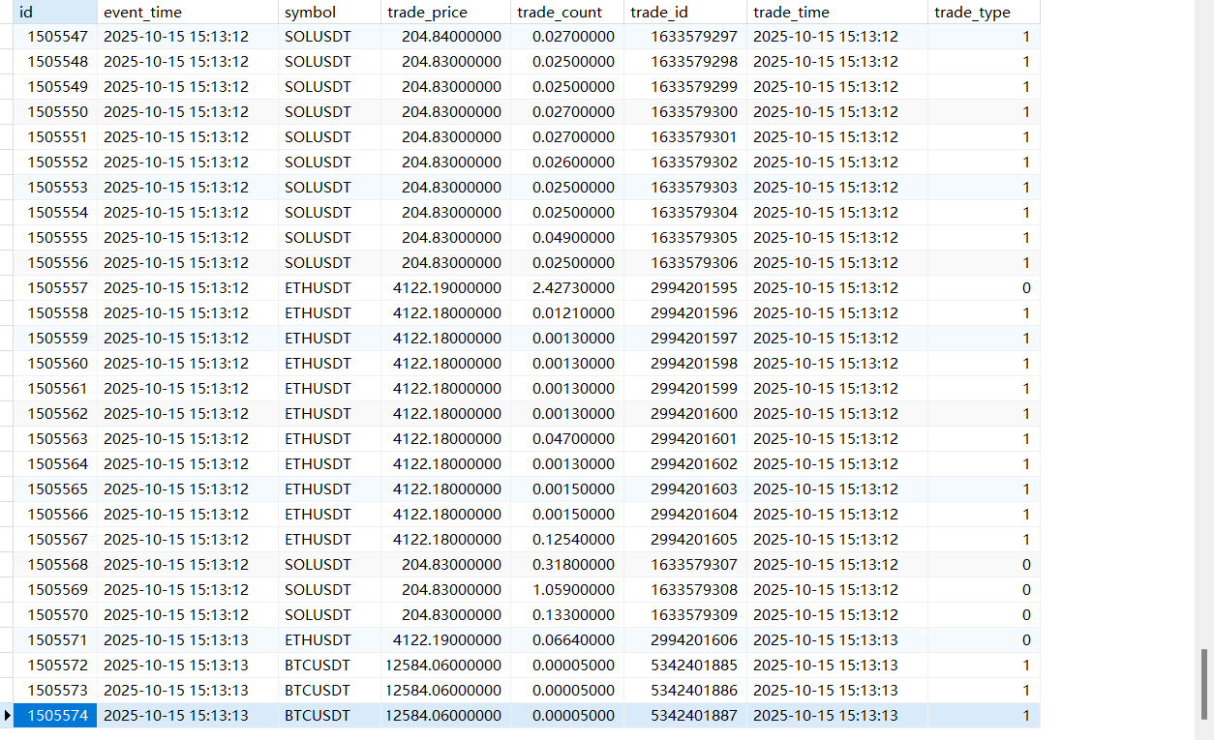Click trade_type cell in row 1505557
Image resolution: width=1214 pixels, height=740 pixels.
(x=984, y=288)
